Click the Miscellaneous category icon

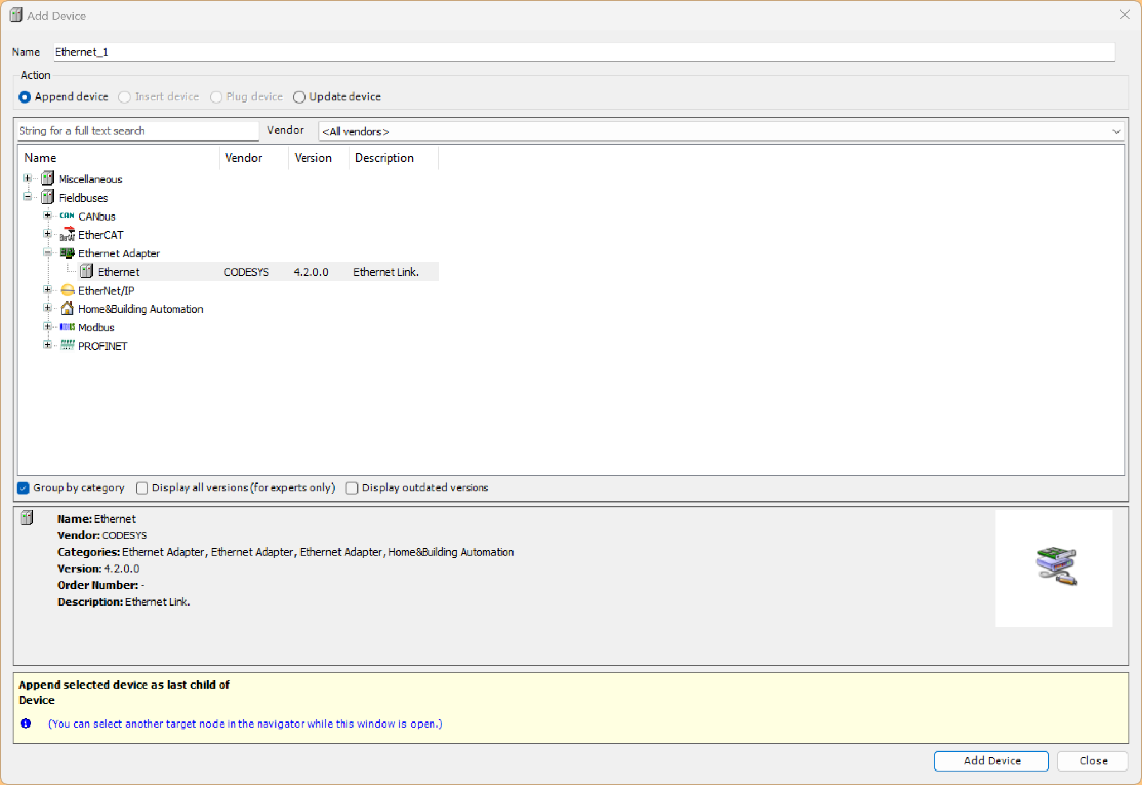(48, 179)
